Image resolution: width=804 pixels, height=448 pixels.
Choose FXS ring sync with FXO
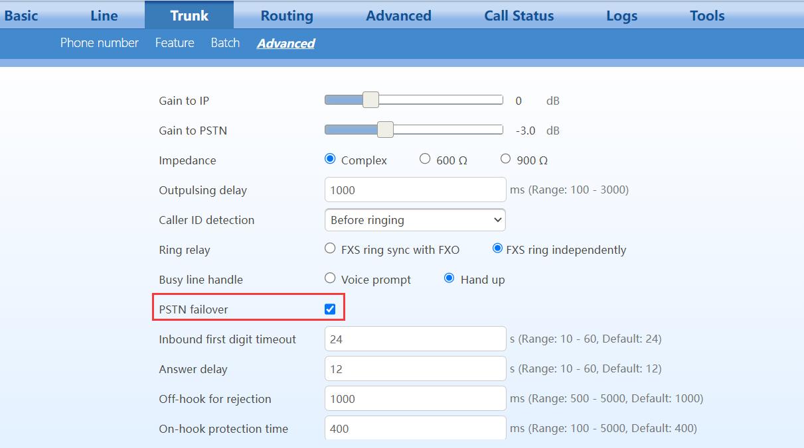(330, 249)
